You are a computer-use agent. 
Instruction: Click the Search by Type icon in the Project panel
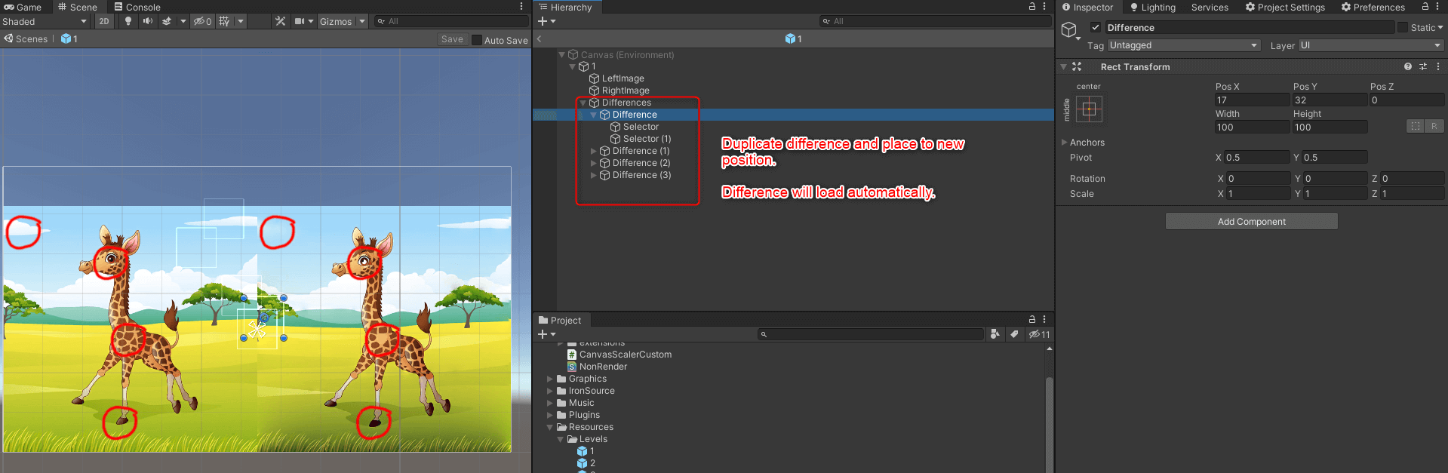click(x=995, y=334)
